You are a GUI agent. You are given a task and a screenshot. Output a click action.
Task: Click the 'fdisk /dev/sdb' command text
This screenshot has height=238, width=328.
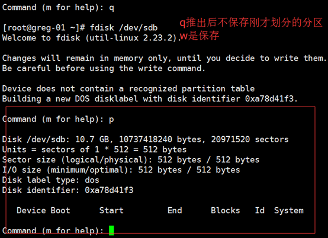124,28
